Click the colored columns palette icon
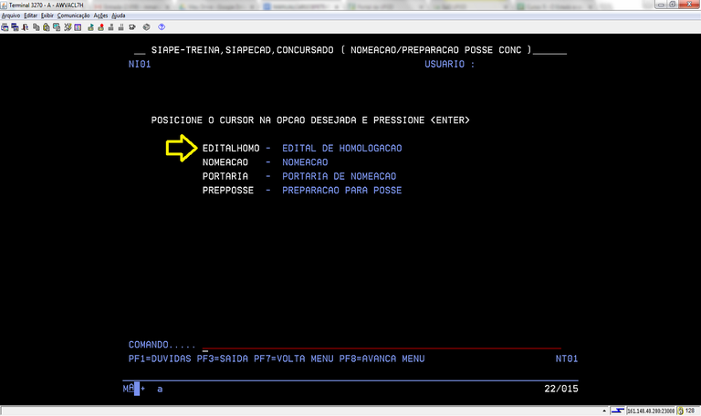The width and height of the screenshot is (701, 416). (x=78, y=27)
